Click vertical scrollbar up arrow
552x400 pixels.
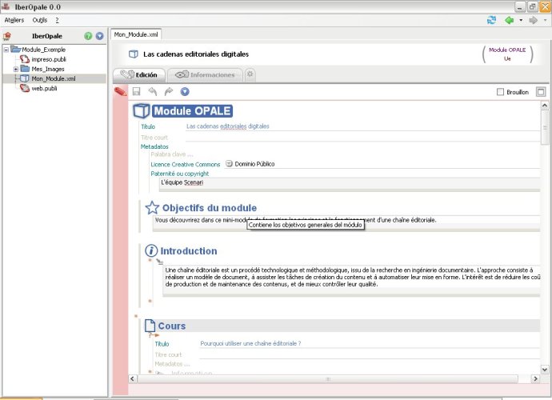coord(545,106)
